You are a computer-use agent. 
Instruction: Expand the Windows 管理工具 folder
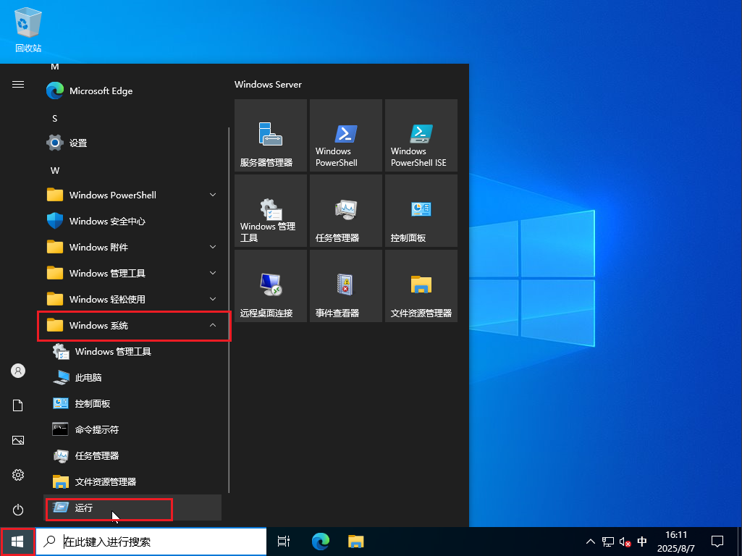(x=132, y=273)
